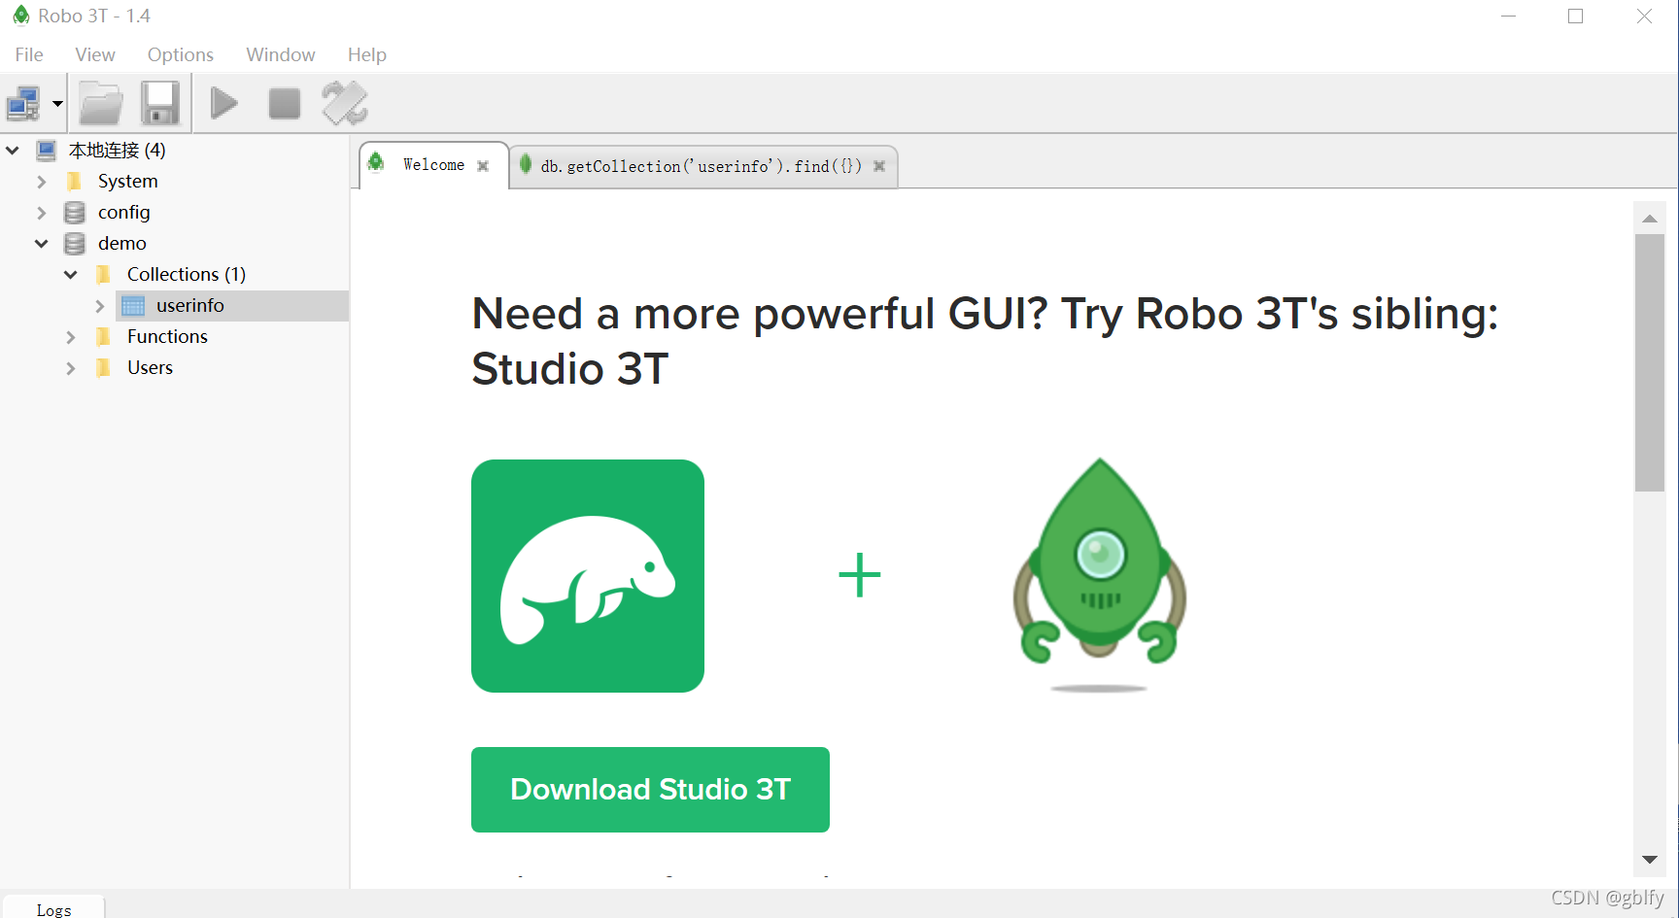Select the System tree item
Screen dimensions: 1679x918
[x=127, y=182]
